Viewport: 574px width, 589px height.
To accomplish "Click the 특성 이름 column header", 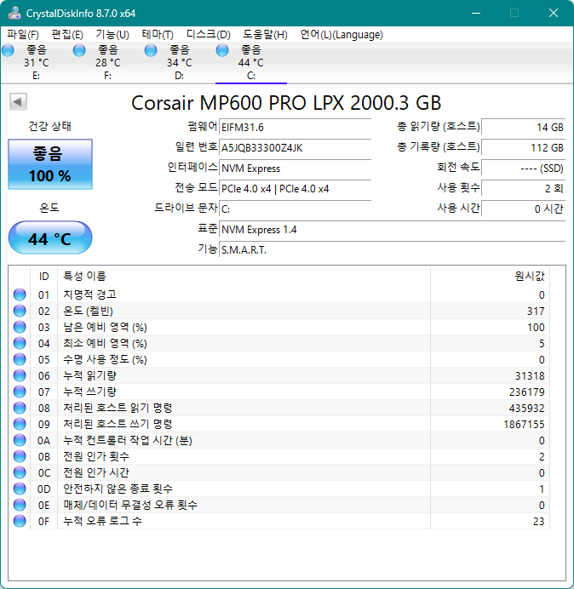I will coord(244,277).
